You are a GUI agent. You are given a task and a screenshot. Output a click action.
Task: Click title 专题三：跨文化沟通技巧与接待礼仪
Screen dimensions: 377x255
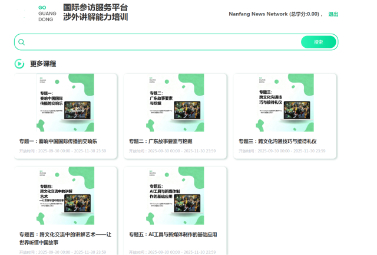pos(278,142)
